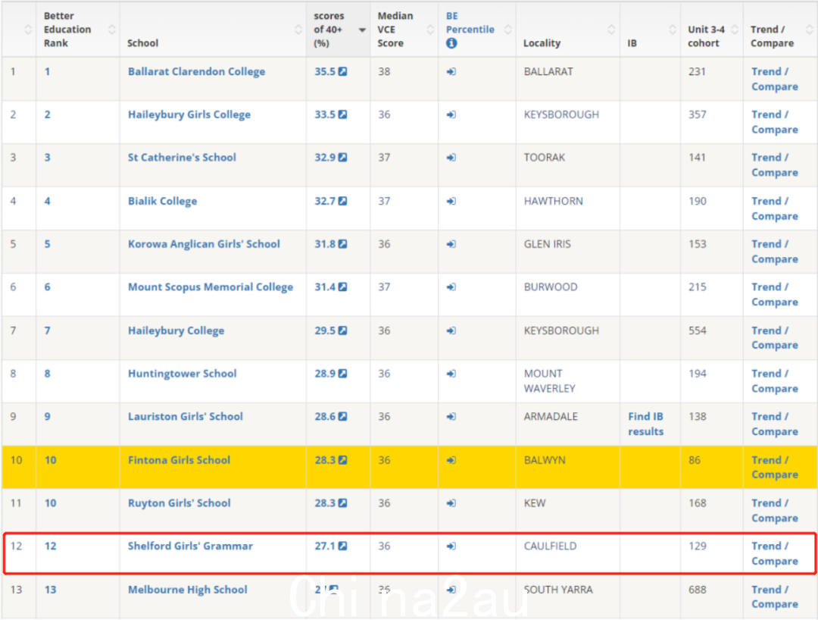Sort table by Locality column
The image size is (818, 620).
(x=611, y=30)
